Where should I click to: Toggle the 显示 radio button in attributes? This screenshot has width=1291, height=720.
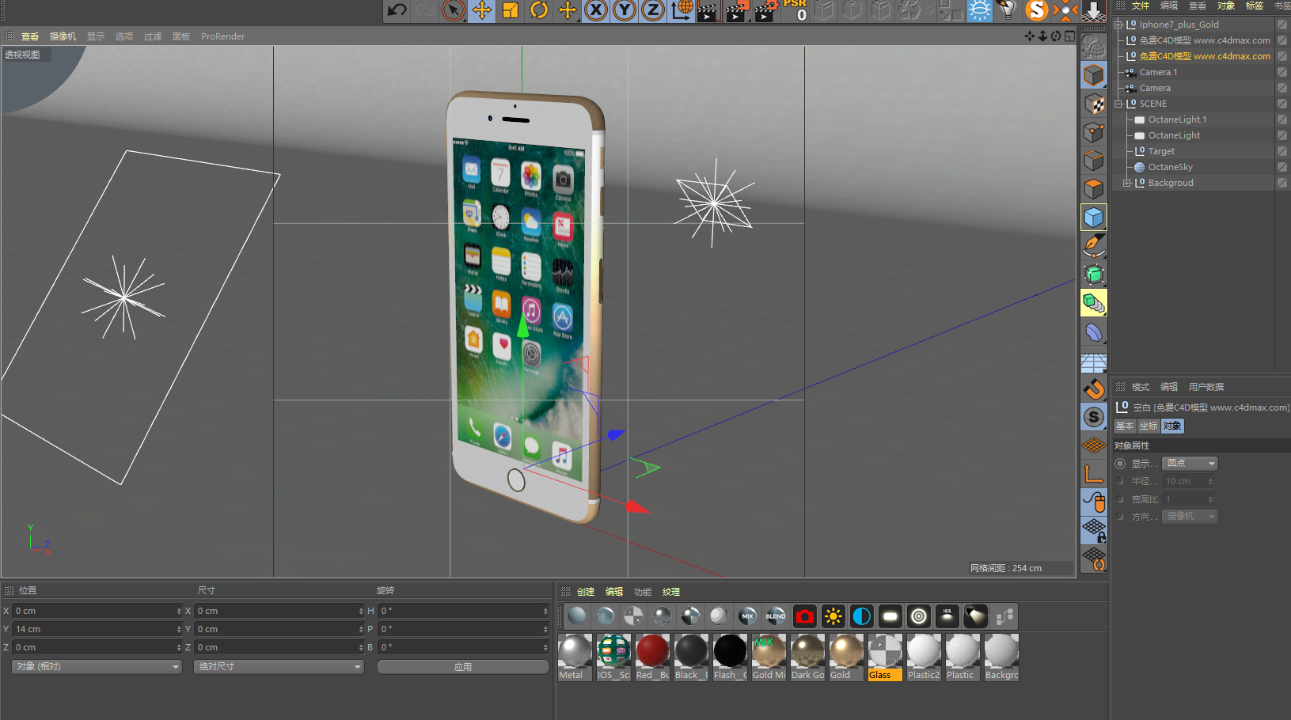(x=1120, y=464)
